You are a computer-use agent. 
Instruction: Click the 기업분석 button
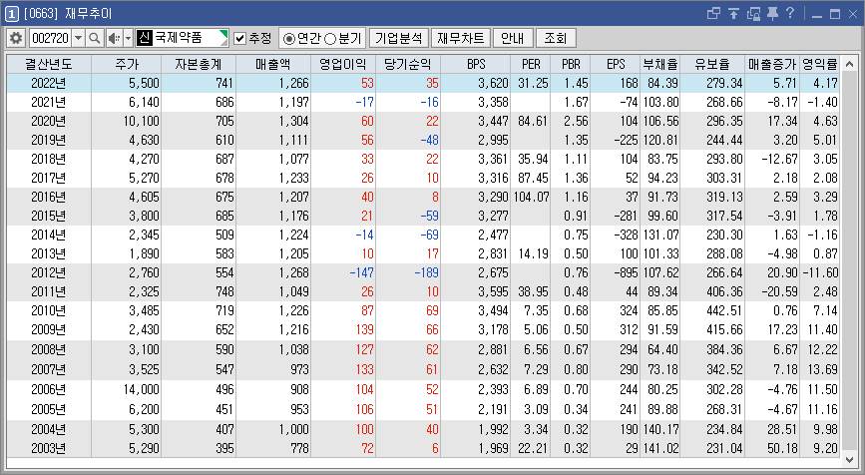point(399,38)
